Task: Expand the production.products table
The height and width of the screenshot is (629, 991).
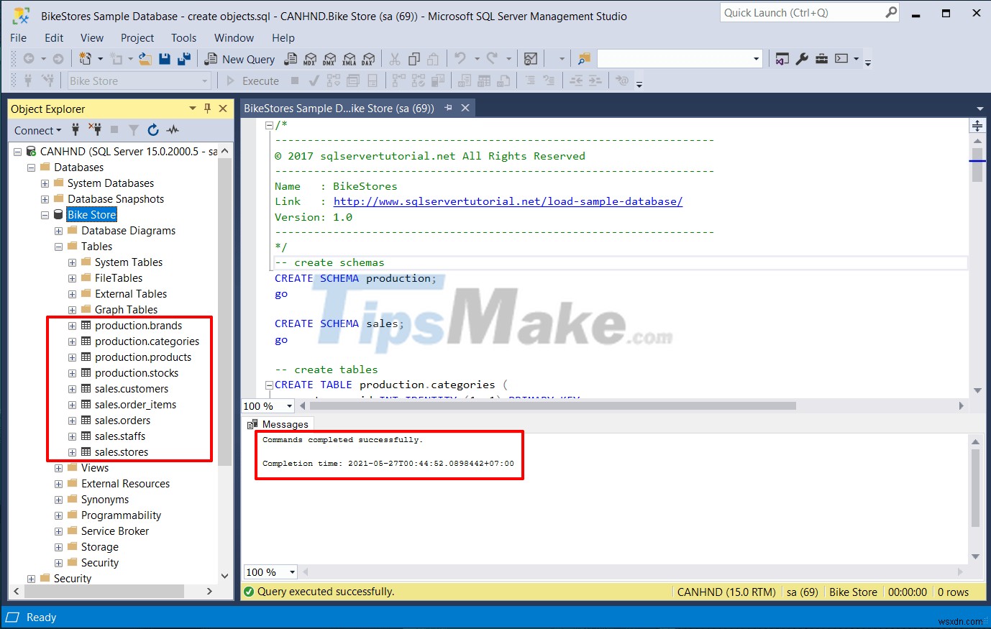Action: coord(71,357)
